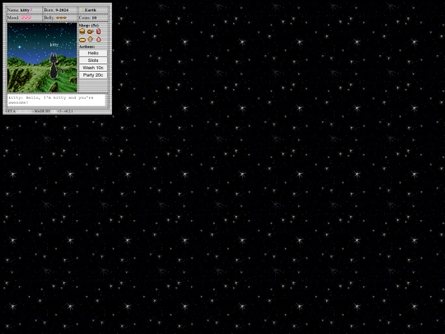
Task: Buy the pink cupcake treat
Action: click(99, 40)
